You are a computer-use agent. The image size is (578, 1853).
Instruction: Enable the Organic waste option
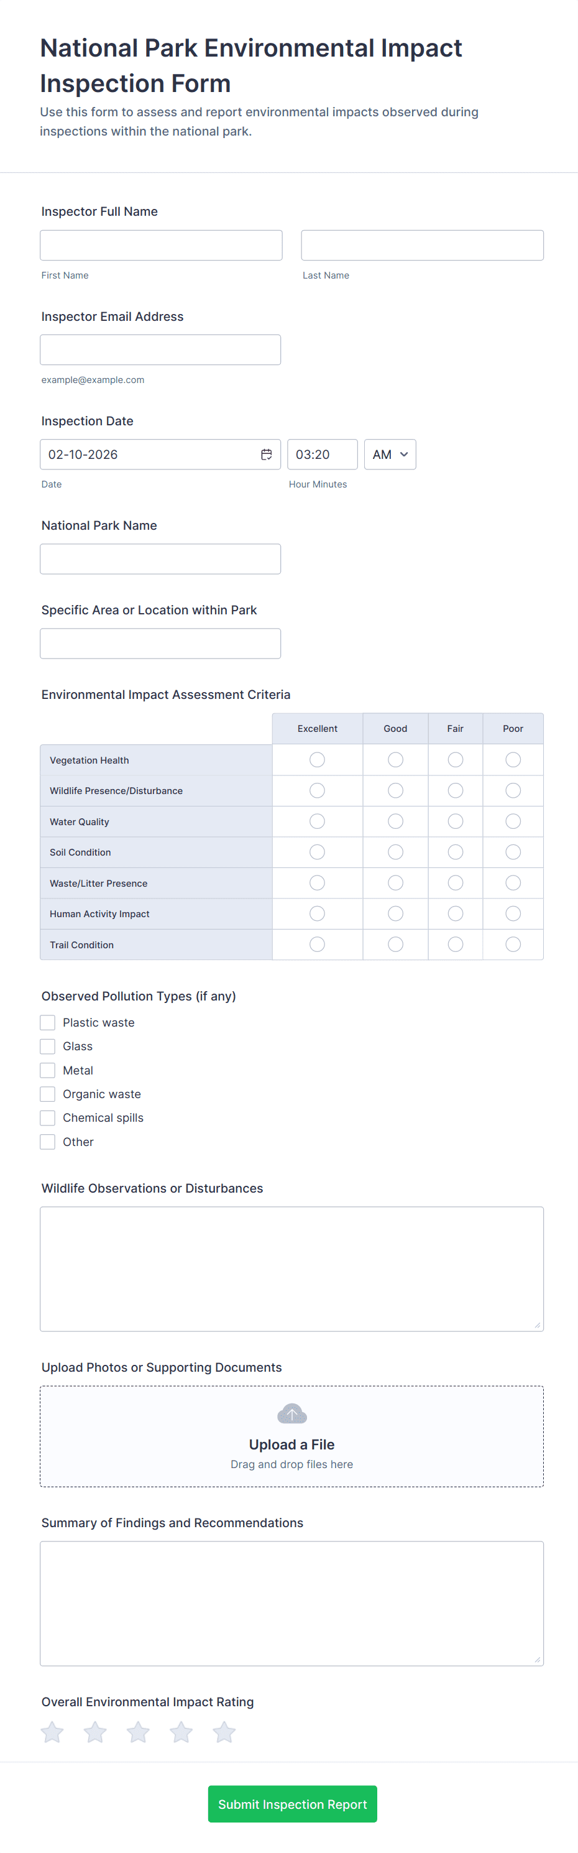click(47, 1094)
